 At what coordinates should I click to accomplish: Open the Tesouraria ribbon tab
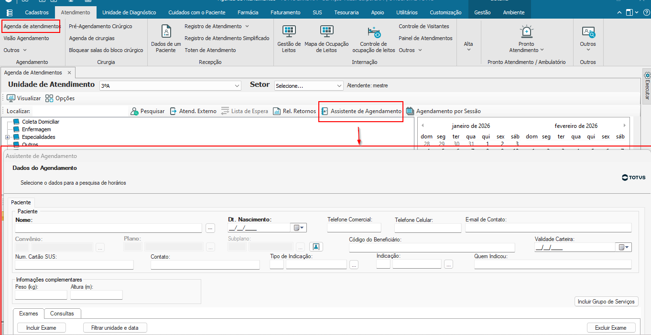point(347,12)
